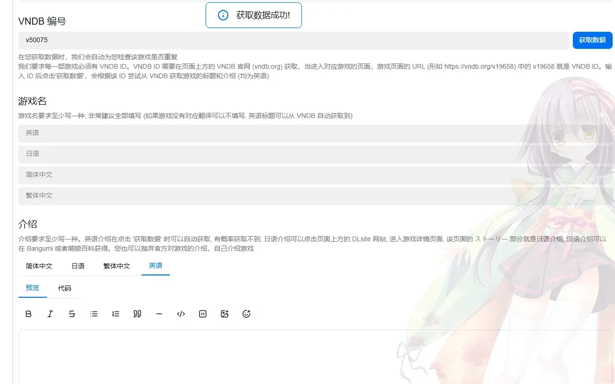Open the 代码 editor tab
This screenshot has height=384, width=615.
[x=65, y=288]
